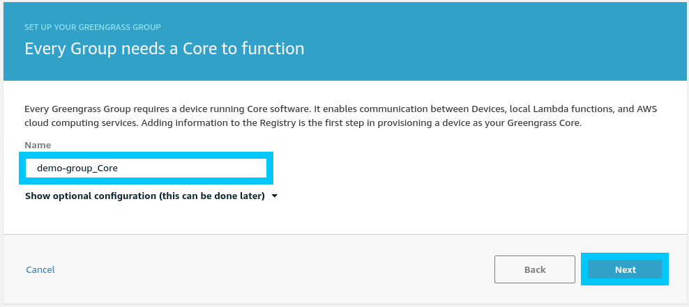
Task: Click the blue header banner
Action: [x=488, y=42]
